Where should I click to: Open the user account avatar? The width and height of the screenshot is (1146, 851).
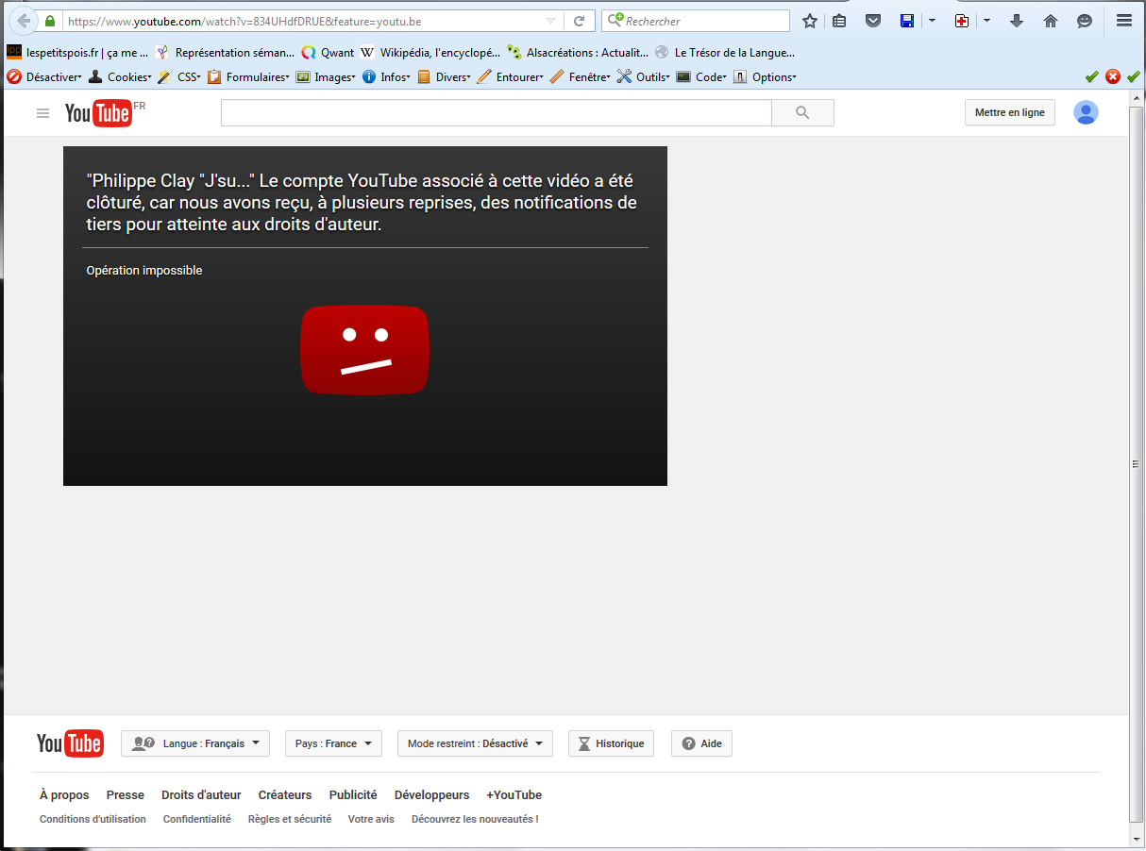(1086, 112)
